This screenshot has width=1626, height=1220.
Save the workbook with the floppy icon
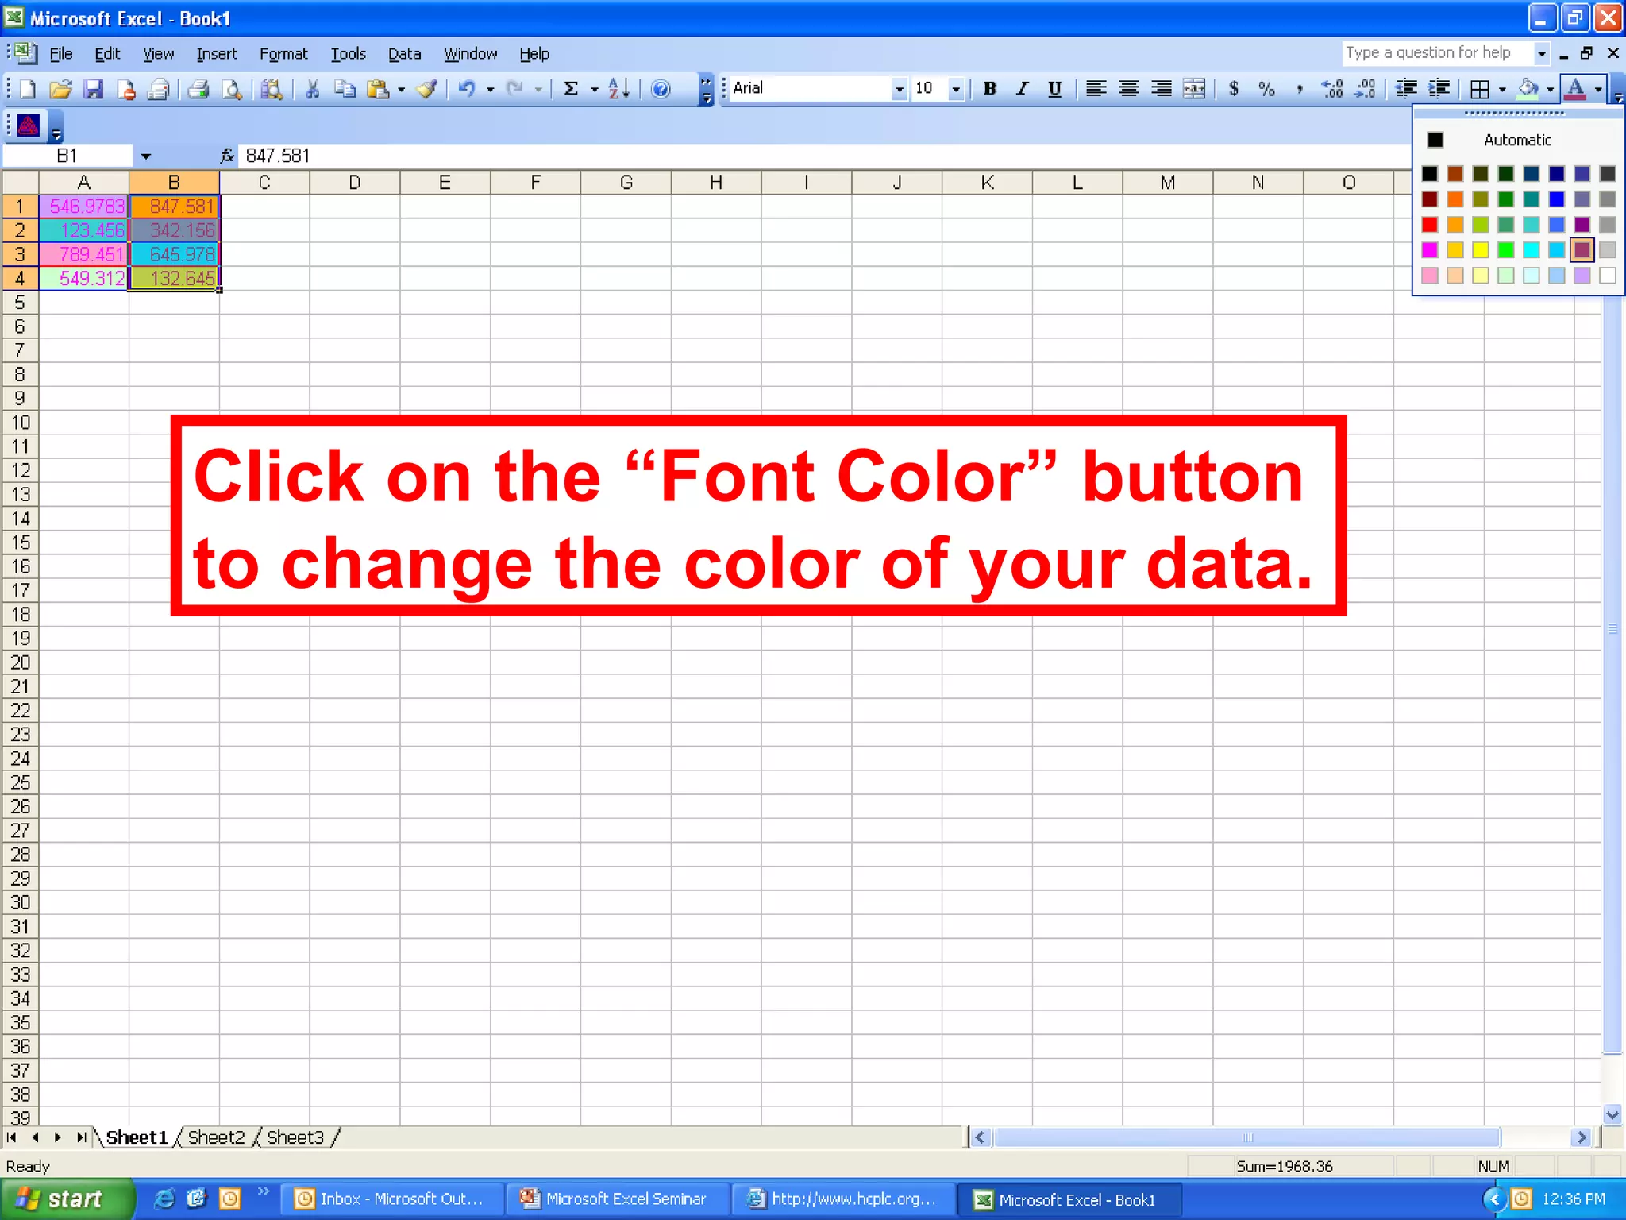[x=94, y=89]
